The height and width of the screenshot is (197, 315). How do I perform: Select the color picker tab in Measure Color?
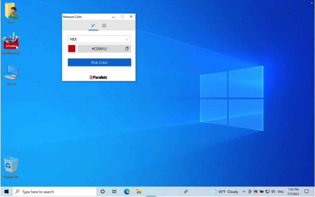click(x=94, y=26)
